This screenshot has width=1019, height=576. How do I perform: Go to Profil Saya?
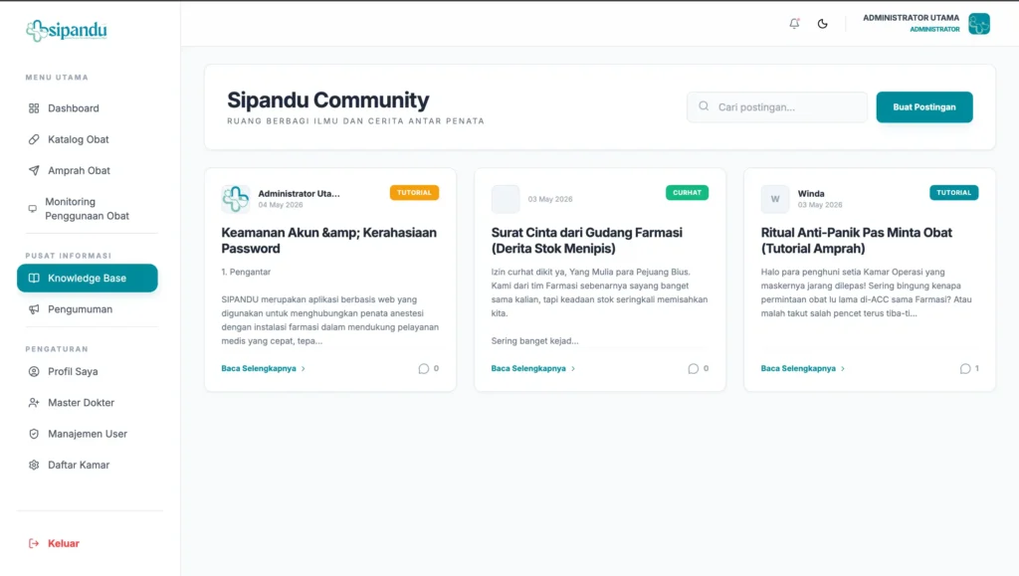(88, 371)
